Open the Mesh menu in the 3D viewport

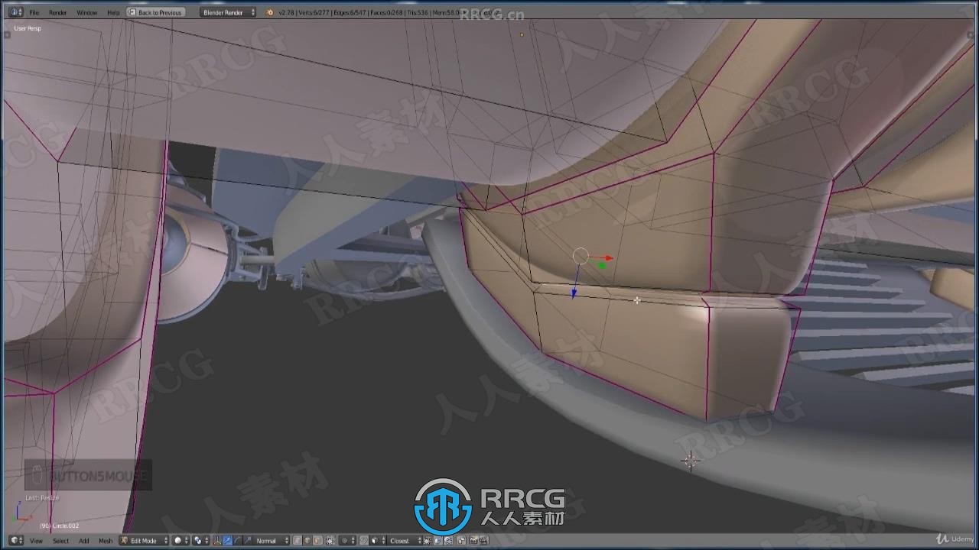click(x=106, y=541)
